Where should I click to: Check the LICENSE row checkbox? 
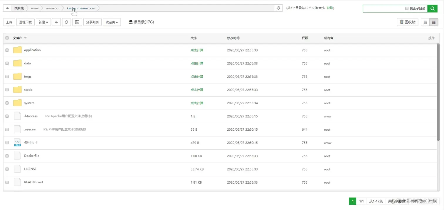(7, 169)
